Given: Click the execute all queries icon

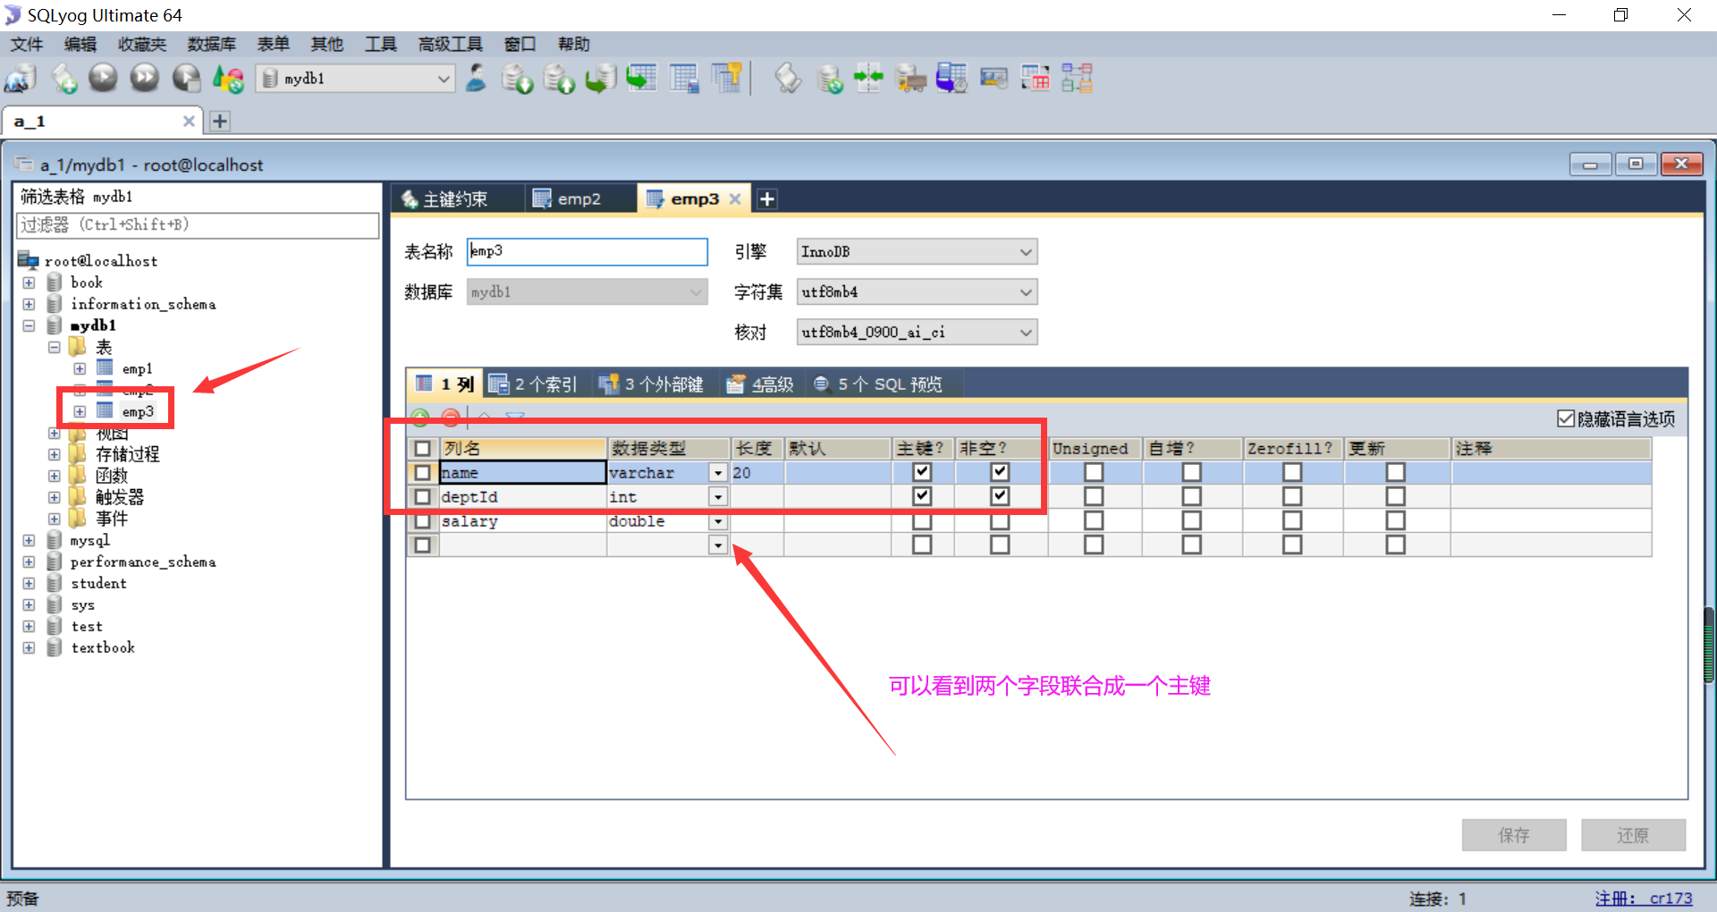Looking at the screenshot, I should point(145,79).
